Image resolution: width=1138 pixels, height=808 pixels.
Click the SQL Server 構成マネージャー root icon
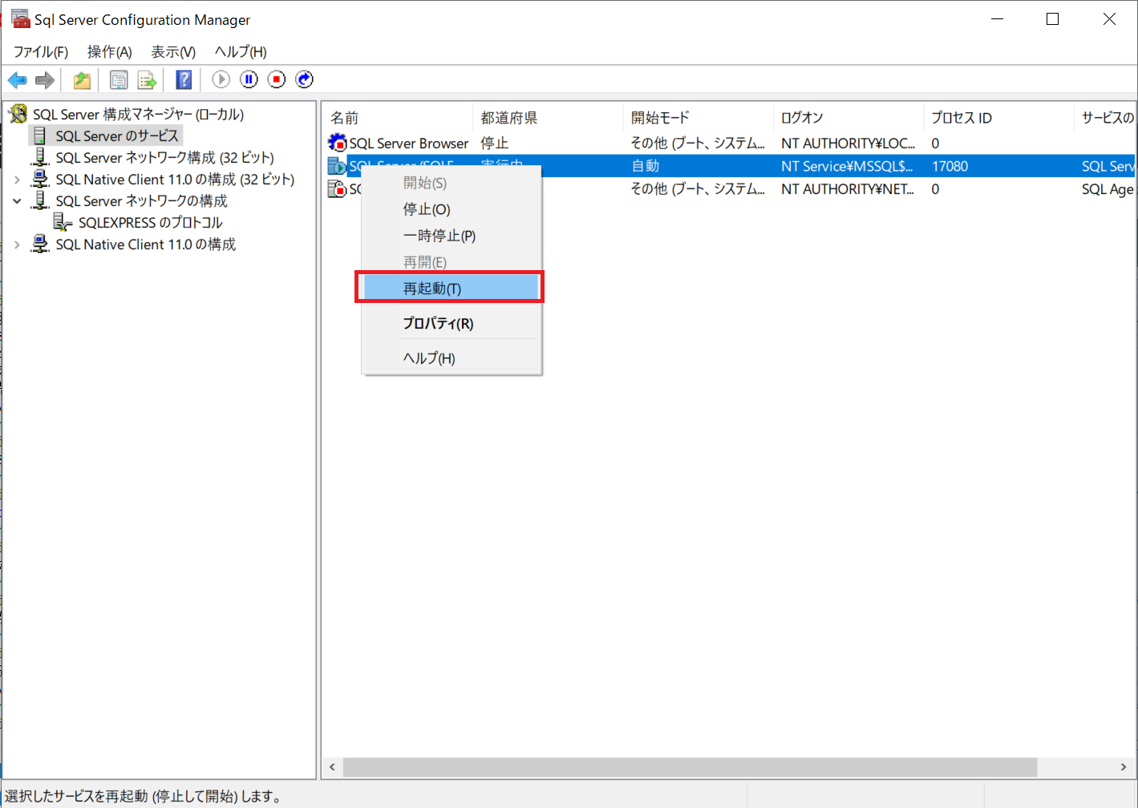(18, 114)
